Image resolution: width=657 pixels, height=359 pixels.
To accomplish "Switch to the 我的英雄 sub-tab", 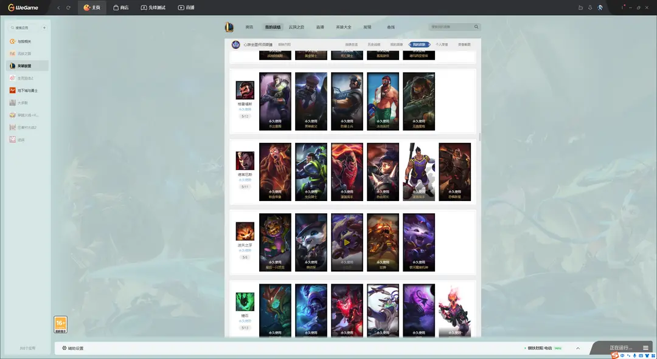I will click(397, 44).
